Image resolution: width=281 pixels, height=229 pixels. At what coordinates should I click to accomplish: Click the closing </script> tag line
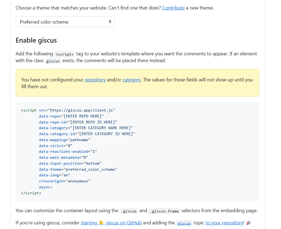coord(31,193)
